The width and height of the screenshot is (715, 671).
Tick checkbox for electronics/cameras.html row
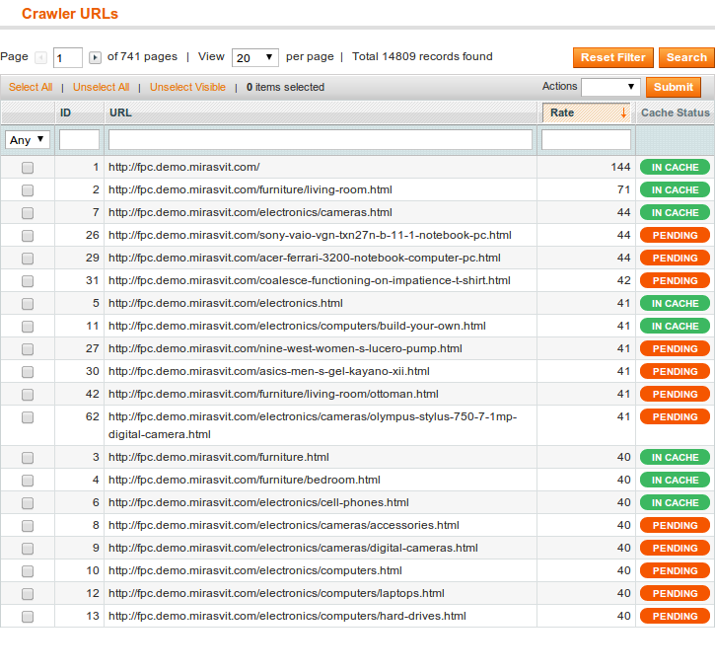click(28, 213)
